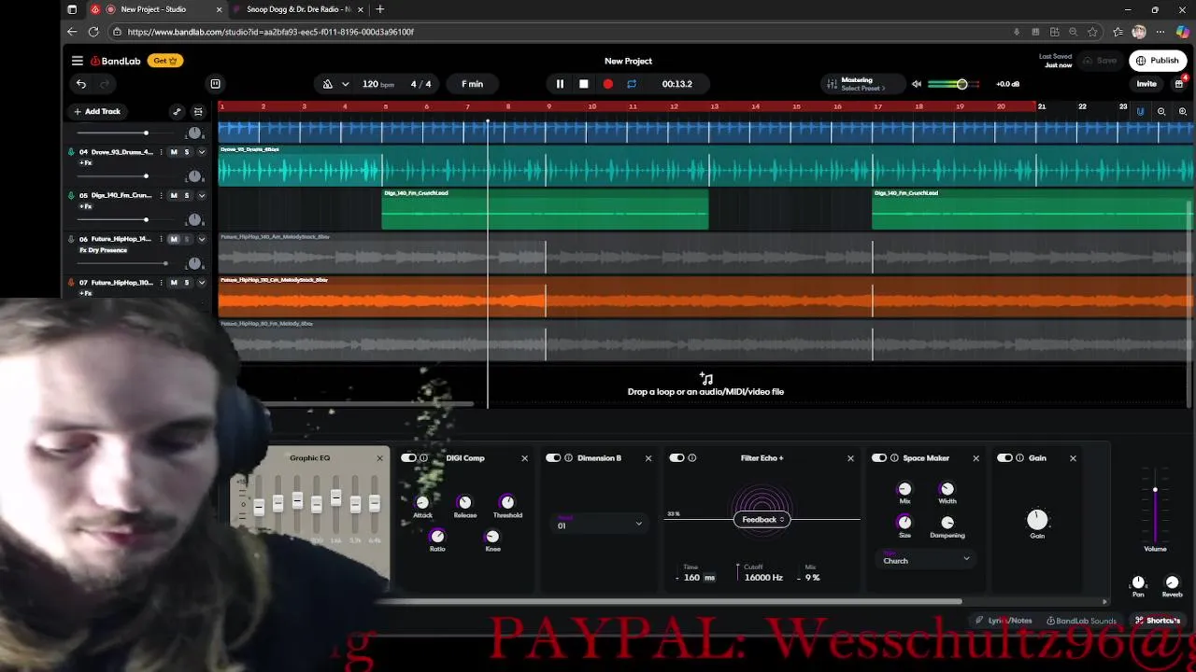Viewport: 1196px width, 672px height.
Task: Bypass the DIGI Comp effect
Action: click(x=408, y=458)
